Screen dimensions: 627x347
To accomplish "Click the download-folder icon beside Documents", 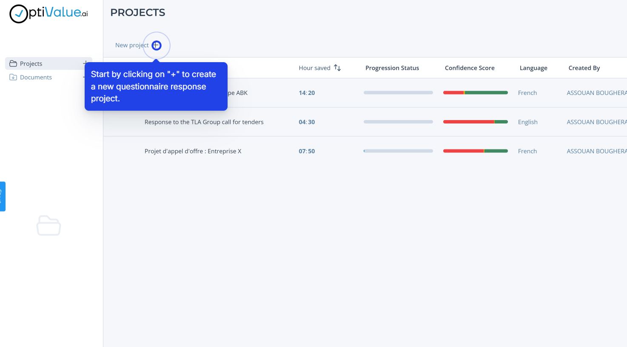I will point(13,77).
